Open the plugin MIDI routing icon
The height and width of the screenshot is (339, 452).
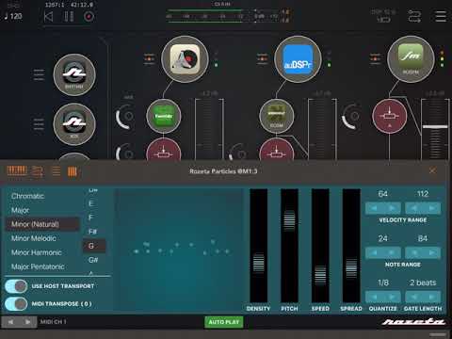(38, 171)
